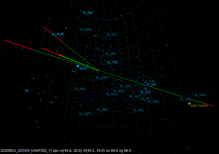Select the I0_EER radiant label
This screenshot has height=154, width=219.
(x=102, y=110)
